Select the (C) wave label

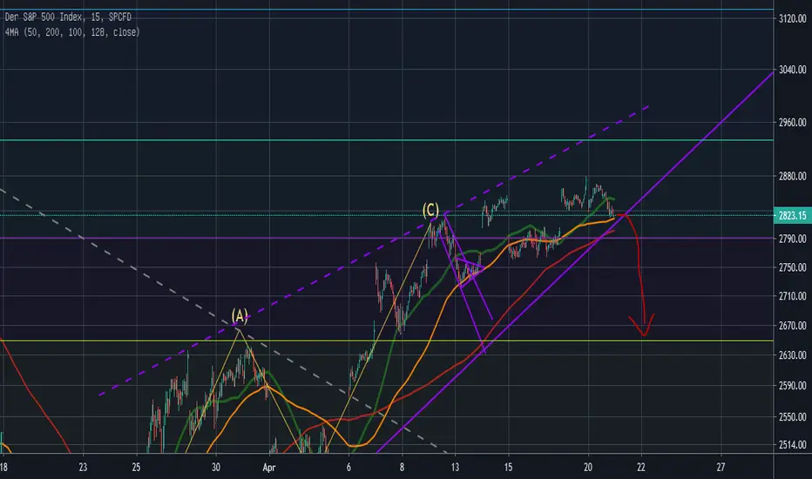(431, 210)
